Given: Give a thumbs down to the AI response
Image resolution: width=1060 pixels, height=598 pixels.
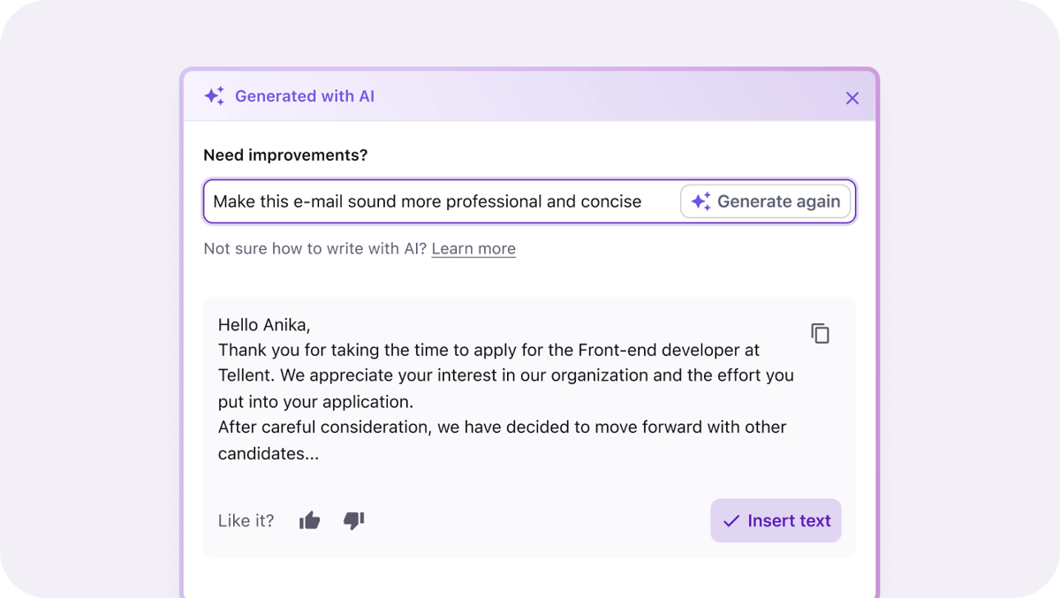Looking at the screenshot, I should (x=353, y=520).
